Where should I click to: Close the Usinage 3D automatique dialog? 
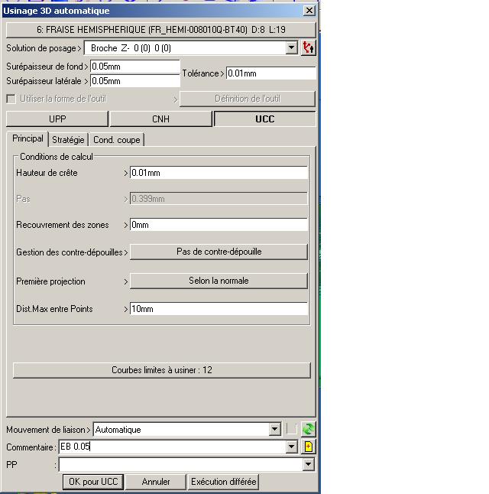pyautogui.click(x=309, y=11)
